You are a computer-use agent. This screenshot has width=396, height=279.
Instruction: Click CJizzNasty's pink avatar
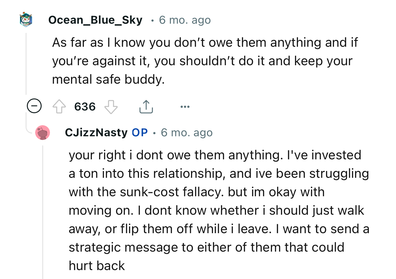[x=42, y=133]
